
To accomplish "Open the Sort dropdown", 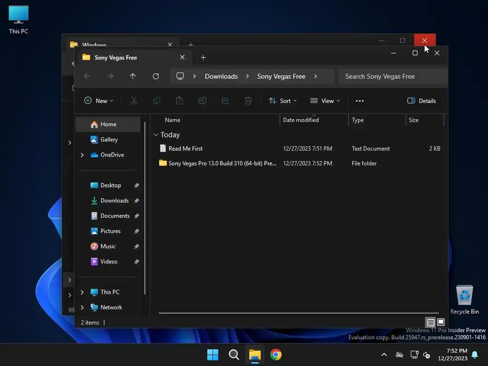I will click(283, 101).
